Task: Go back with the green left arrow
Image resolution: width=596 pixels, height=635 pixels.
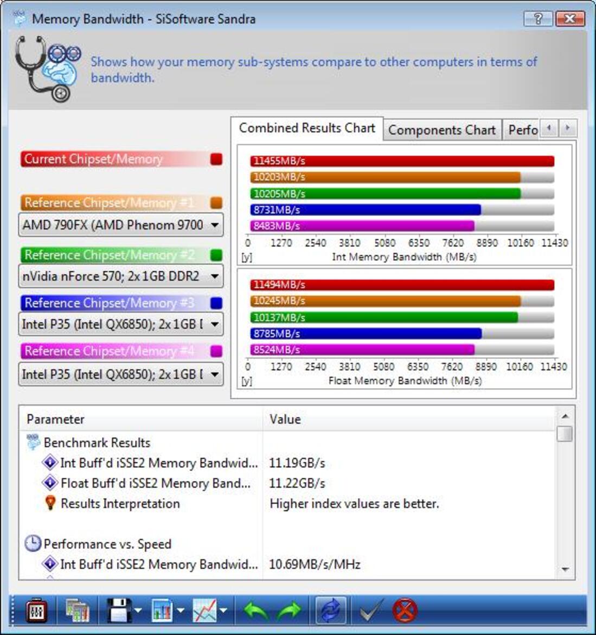Action: [256, 611]
